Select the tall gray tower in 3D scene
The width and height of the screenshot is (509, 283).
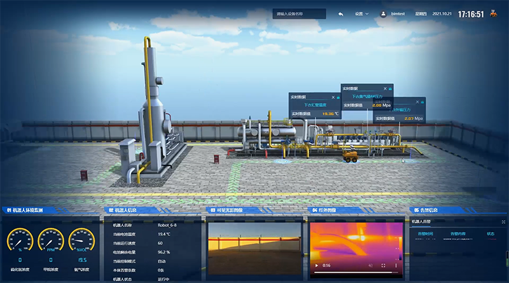click(x=151, y=104)
